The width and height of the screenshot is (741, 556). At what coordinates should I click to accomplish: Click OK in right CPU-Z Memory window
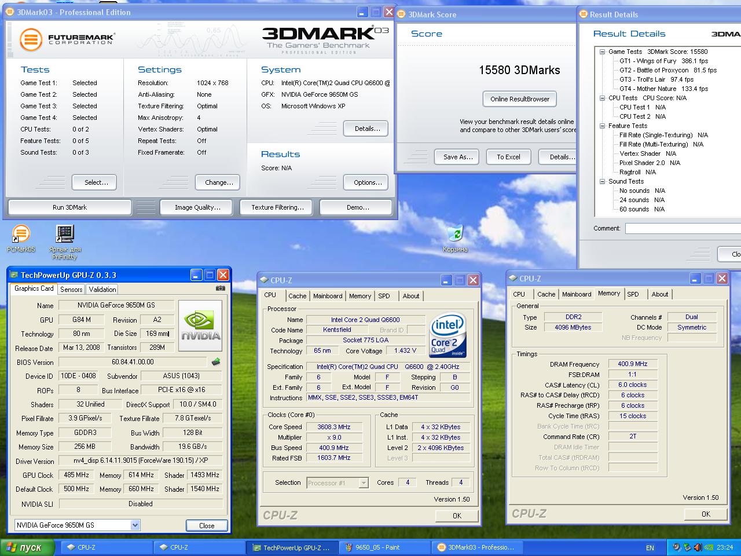(706, 514)
